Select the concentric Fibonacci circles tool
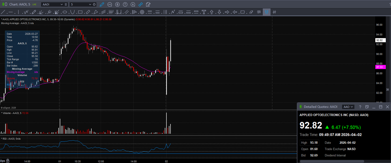 click(x=142, y=12)
